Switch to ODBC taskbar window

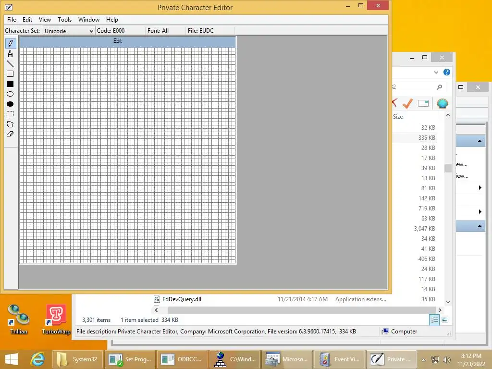pos(182,359)
